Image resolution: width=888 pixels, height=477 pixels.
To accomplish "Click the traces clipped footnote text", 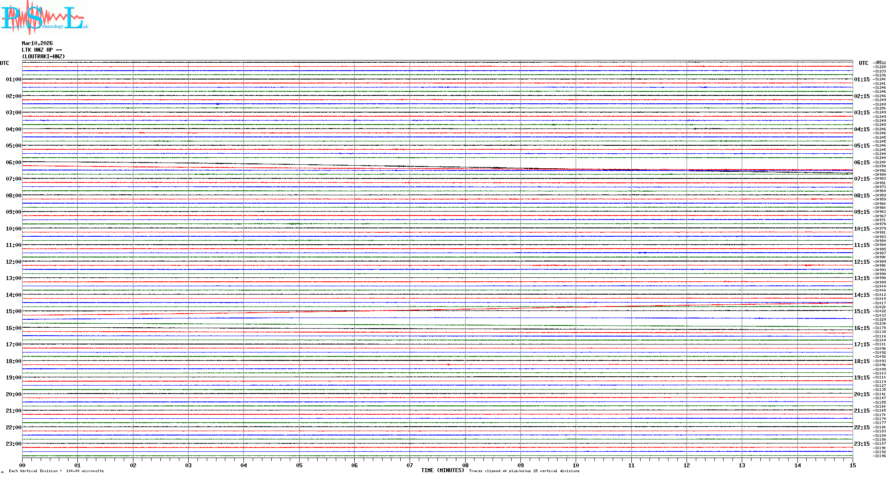I will click(x=524, y=471).
